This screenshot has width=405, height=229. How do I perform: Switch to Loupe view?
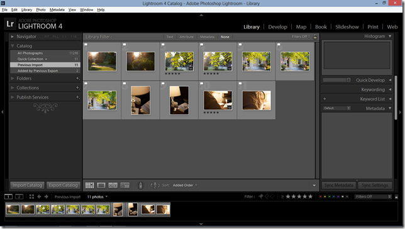(x=101, y=186)
